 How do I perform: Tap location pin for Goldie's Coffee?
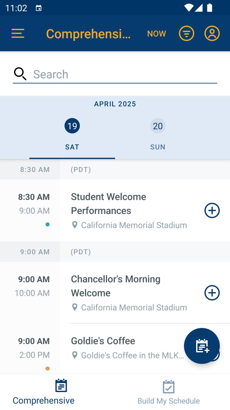click(x=75, y=355)
